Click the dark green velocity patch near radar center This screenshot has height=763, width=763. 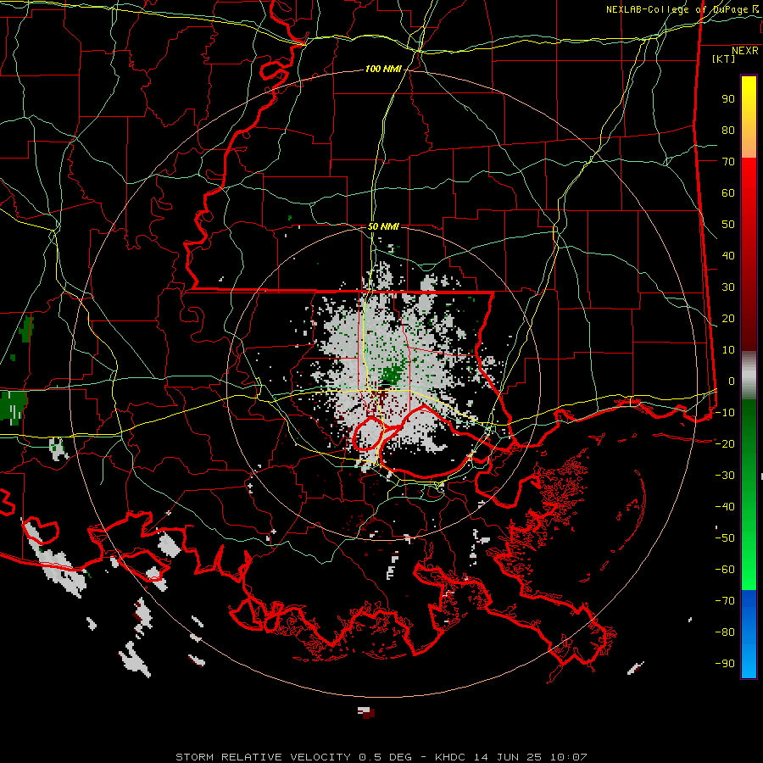(393, 375)
